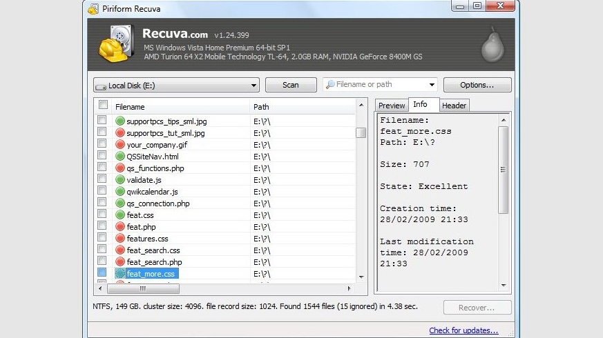Click the Recuva hard hat drive logo
Image resolution: width=603 pixels, height=338 pixels.
tap(117, 43)
